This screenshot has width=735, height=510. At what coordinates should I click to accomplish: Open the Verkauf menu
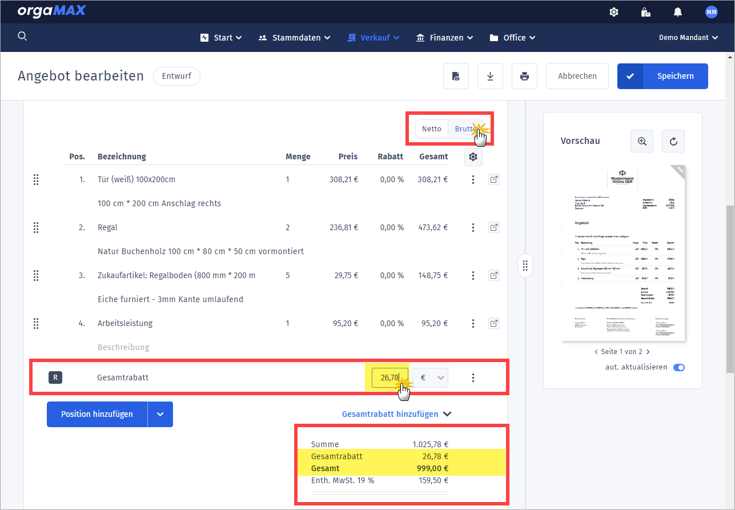point(373,38)
